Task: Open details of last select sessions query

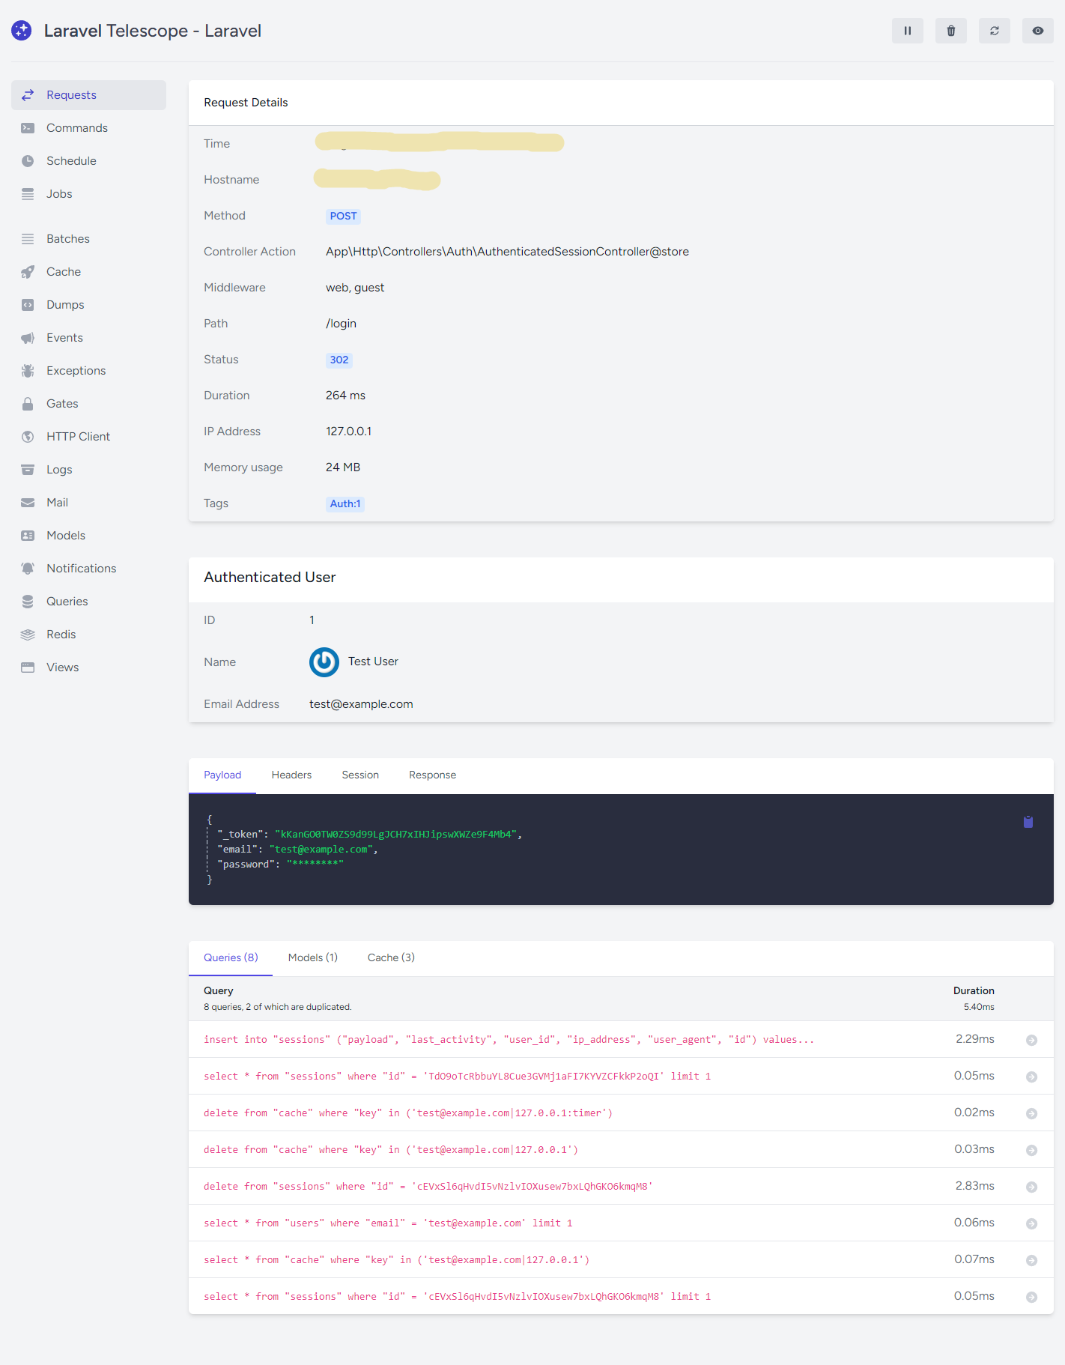Action: point(1031,1298)
